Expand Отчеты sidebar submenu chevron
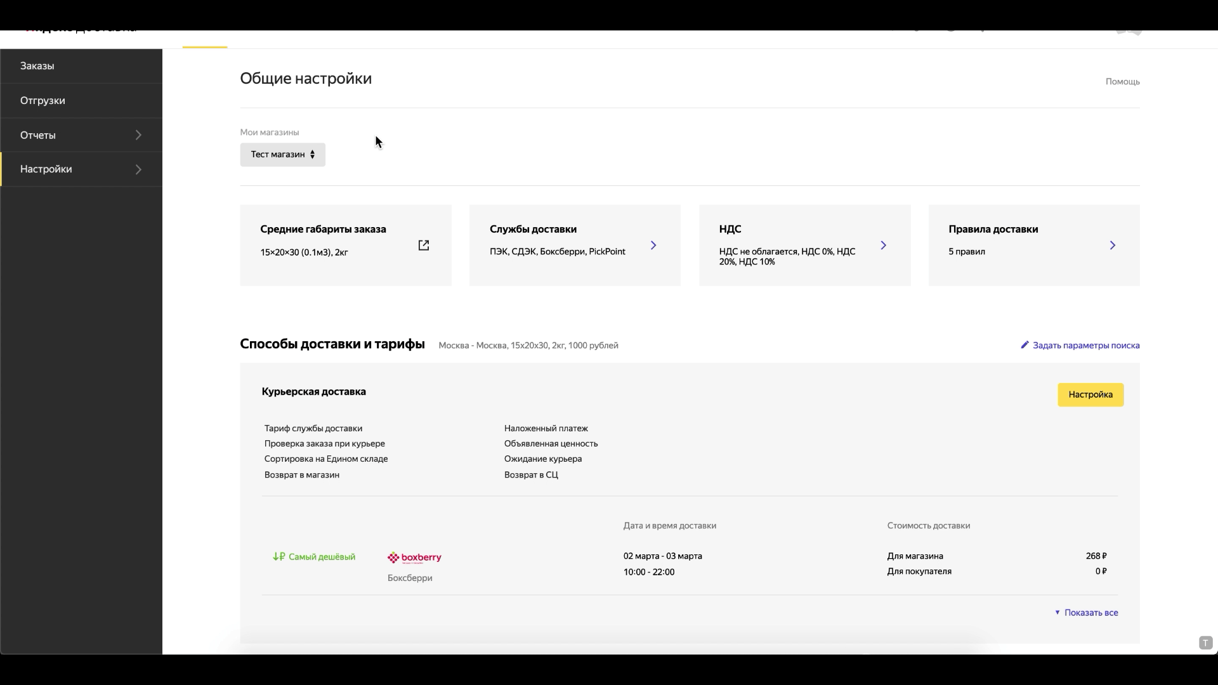 138,135
